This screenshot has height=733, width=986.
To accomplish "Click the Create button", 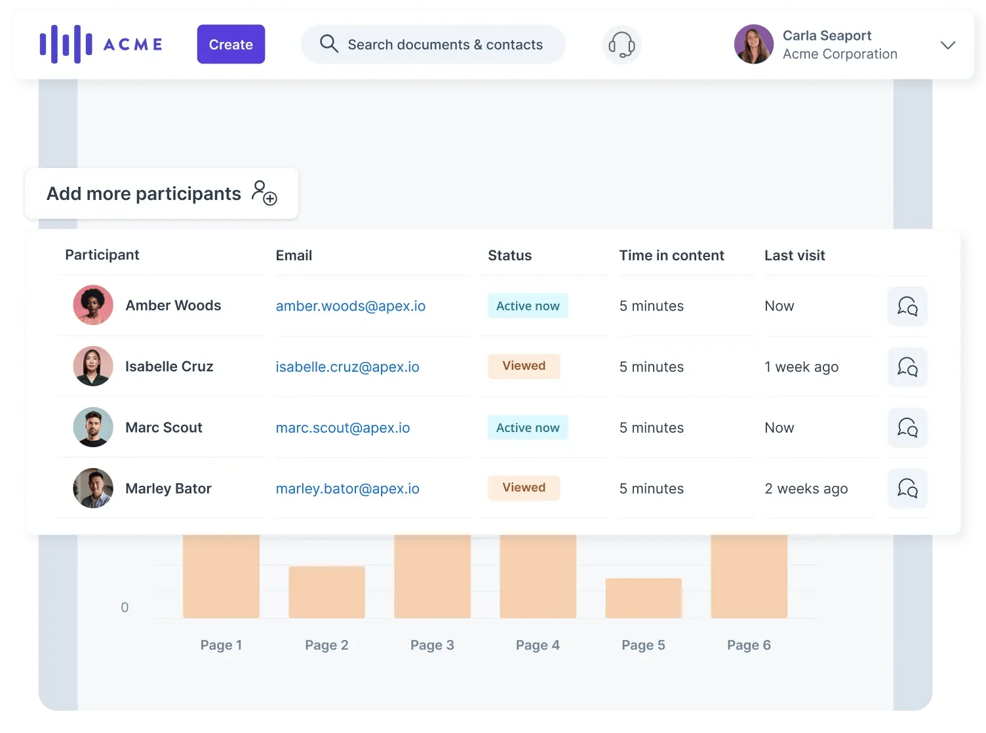I will pyautogui.click(x=231, y=44).
